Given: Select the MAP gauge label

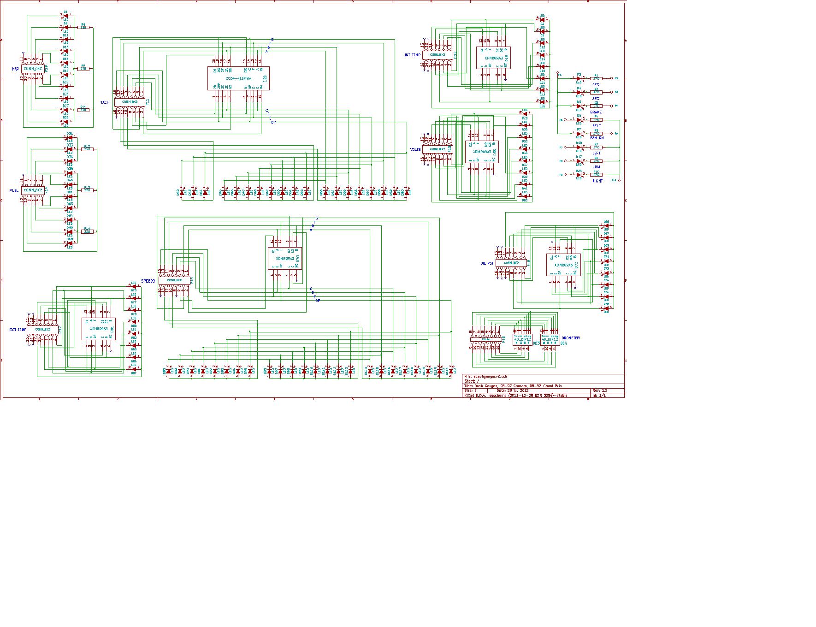Looking at the screenshot, I should (15, 69).
